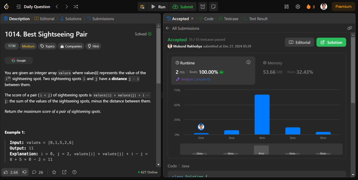The width and height of the screenshot is (358, 180).
Task: Select the Accepted tab
Action: pos(178,19)
